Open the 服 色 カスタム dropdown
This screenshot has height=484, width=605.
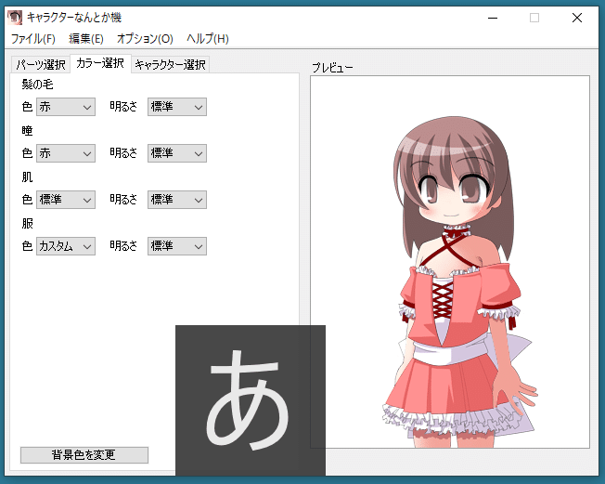coord(66,246)
